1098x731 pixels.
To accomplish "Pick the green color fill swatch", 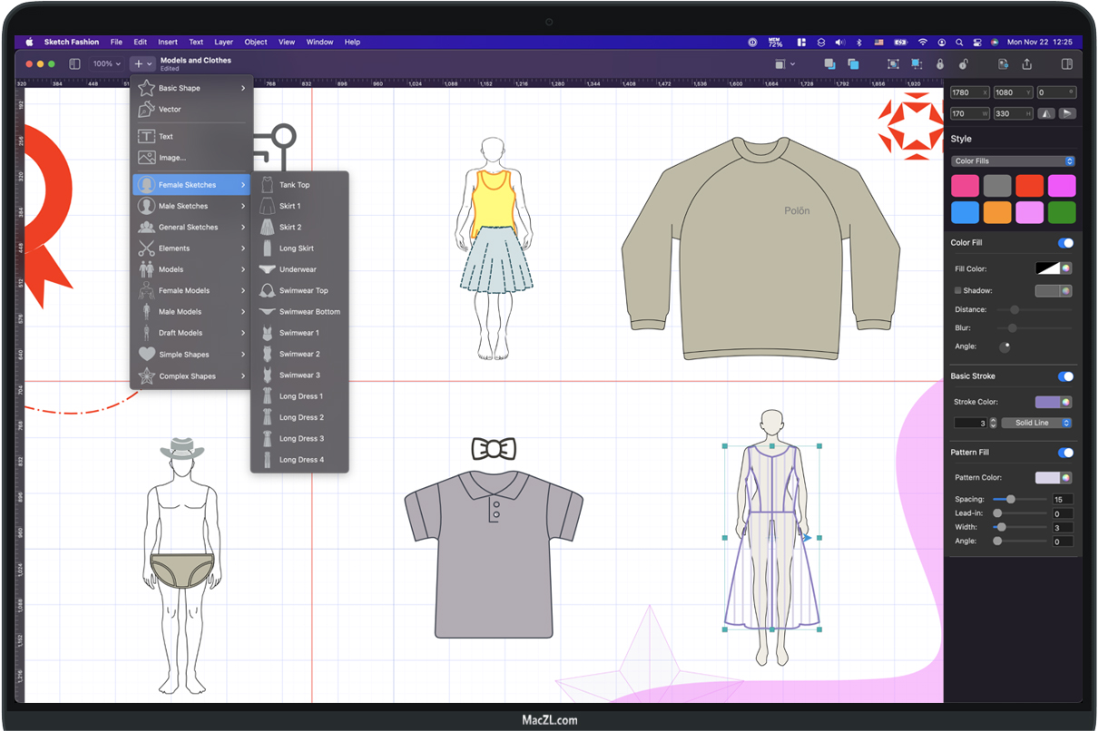I will coord(1061,212).
